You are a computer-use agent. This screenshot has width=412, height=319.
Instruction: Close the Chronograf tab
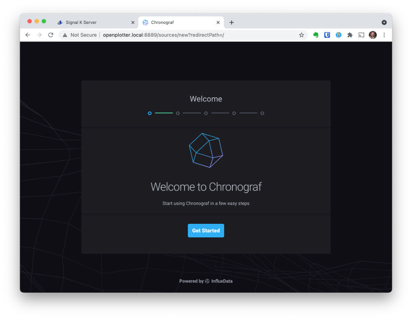(218, 23)
